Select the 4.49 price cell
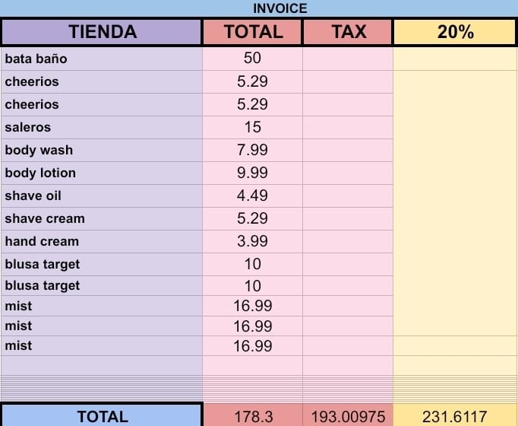Image resolution: width=518 pixels, height=426 pixels. point(253,196)
